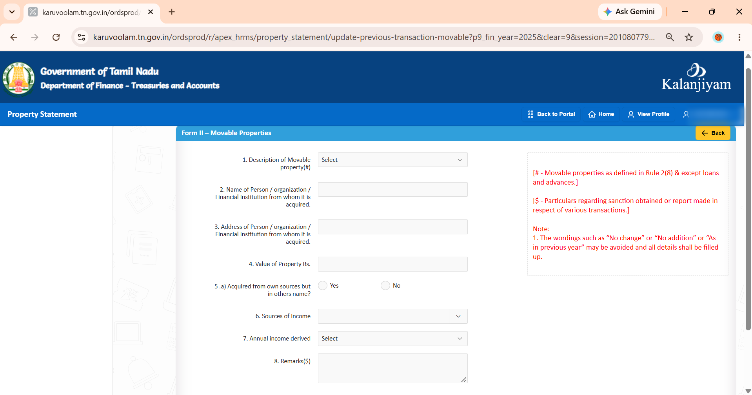Click the Address of Person field
Screen dimensions: 752x395
point(392,227)
